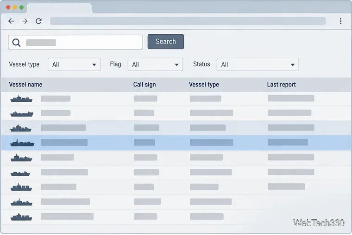The width and height of the screenshot is (352, 235).
Task: Click the ship icon in the sixth table row
Action: click(x=20, y=173)
